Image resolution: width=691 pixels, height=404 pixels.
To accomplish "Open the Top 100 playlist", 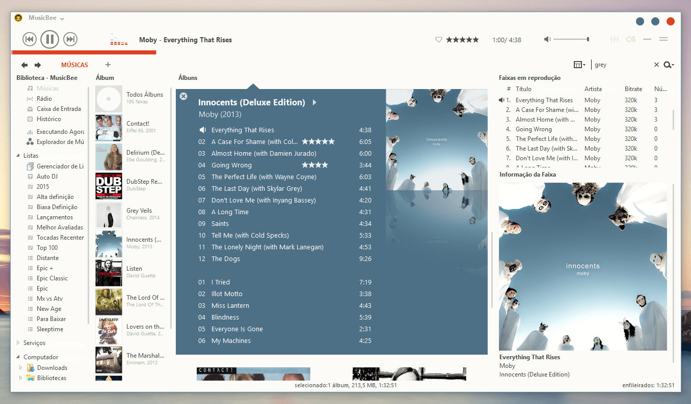I will tap(47, 248).
